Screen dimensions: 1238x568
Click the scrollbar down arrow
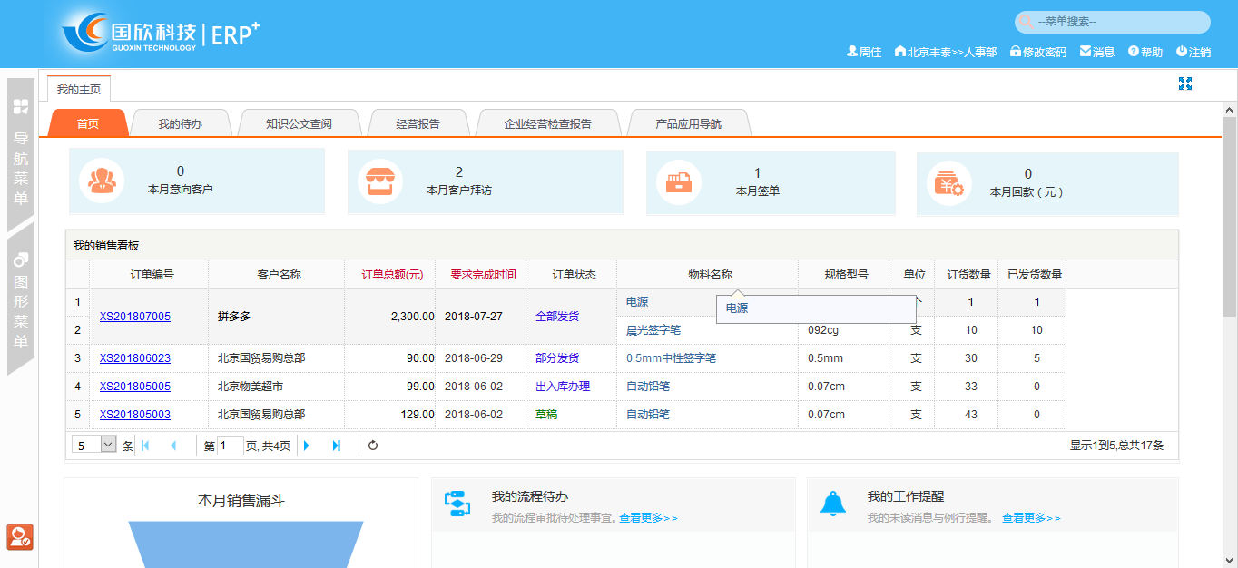(1230, 561)
